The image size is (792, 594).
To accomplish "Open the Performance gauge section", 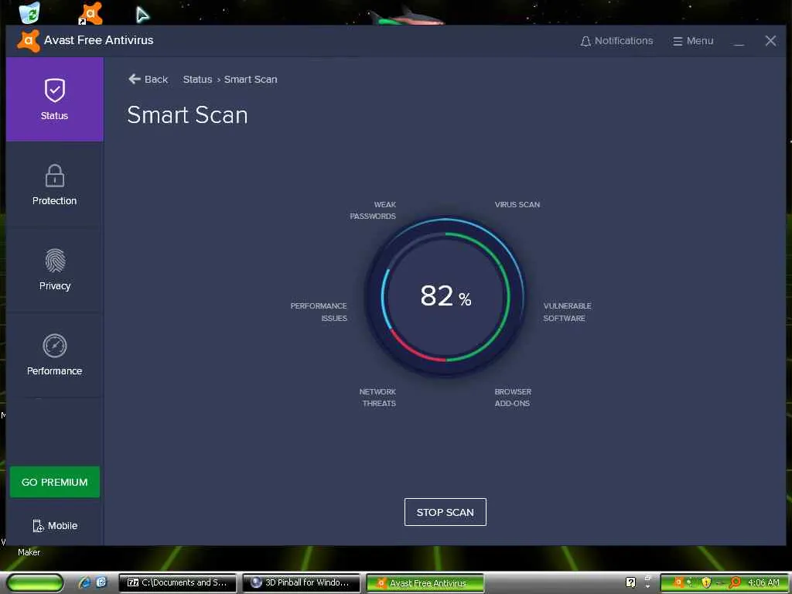I will pyautogui.click(x=55, y=354).
